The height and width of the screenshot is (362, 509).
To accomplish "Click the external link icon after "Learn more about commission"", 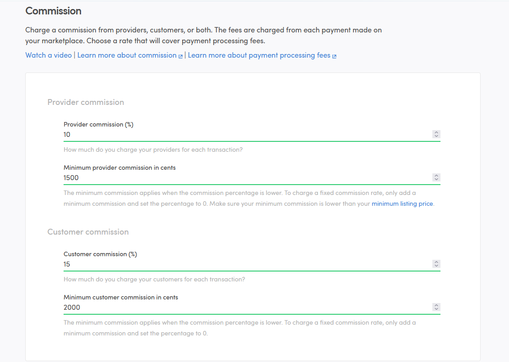I will tap(181, 55).
